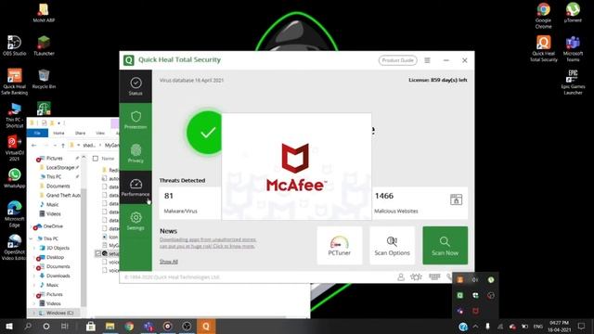Click the 81 Malware/Virus threats count

[x=169, y=196]
